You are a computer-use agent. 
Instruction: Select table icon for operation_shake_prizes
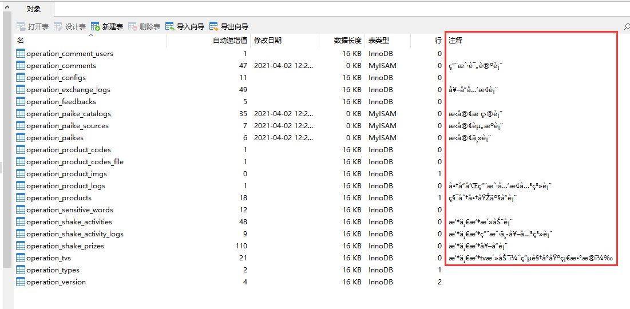coord(21,246)
